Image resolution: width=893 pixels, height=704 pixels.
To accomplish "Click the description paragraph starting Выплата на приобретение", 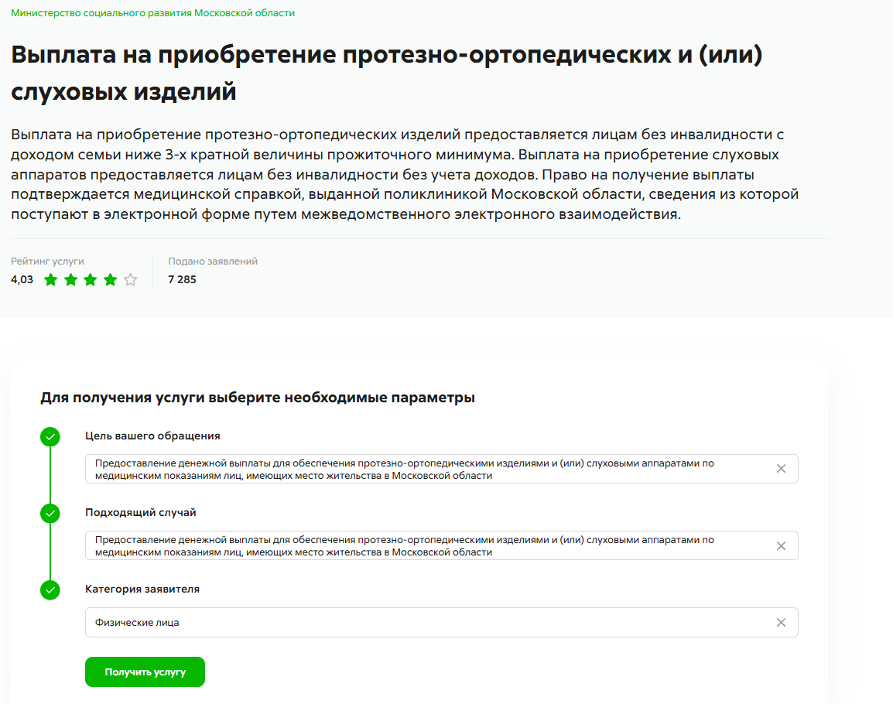I will coord(405,174).
